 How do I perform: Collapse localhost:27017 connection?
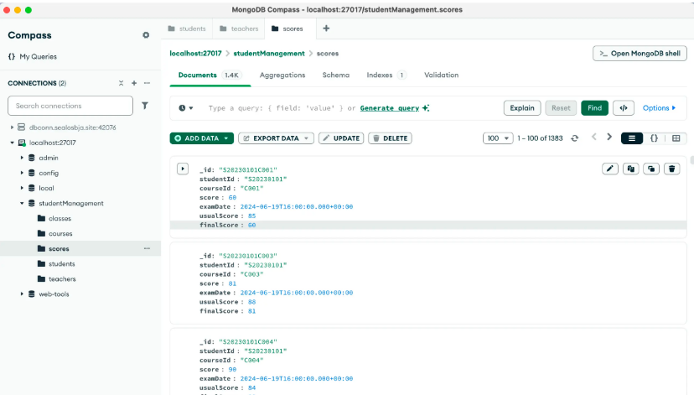[x=12, y=143]
